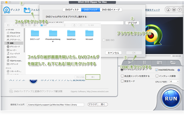Viewport: 184px width, 115px height.
Task: Switch Finder to column view
Action: [29, 25]
